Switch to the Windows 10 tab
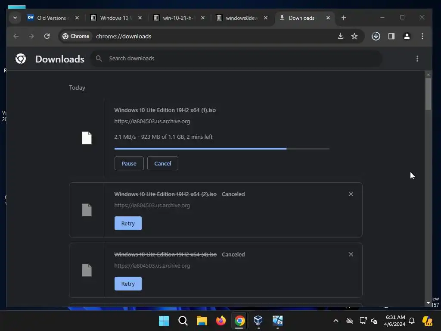This screenshot has width=441, height=331. (x=112, y=18)
